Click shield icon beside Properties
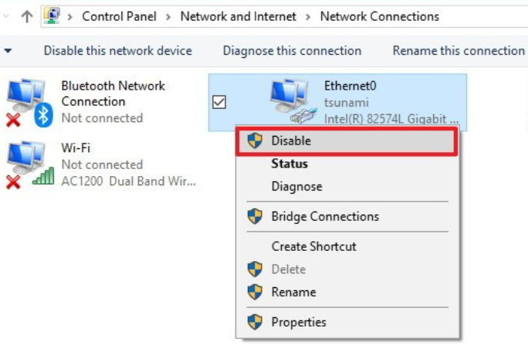The image size is (528, 359). click(x=255, y=322)
